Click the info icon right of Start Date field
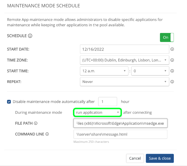The image size is (187, 166). (x=172, y=49)
